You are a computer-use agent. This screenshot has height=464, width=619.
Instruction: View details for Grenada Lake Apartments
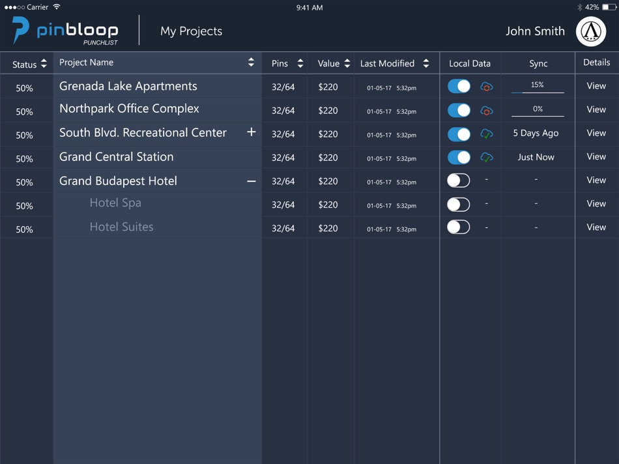[596, 85]
